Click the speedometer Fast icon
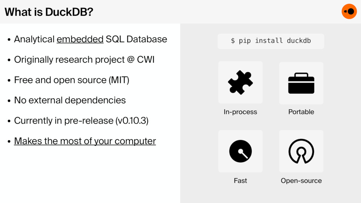361x203 pixels. click(x=240, y=151)
